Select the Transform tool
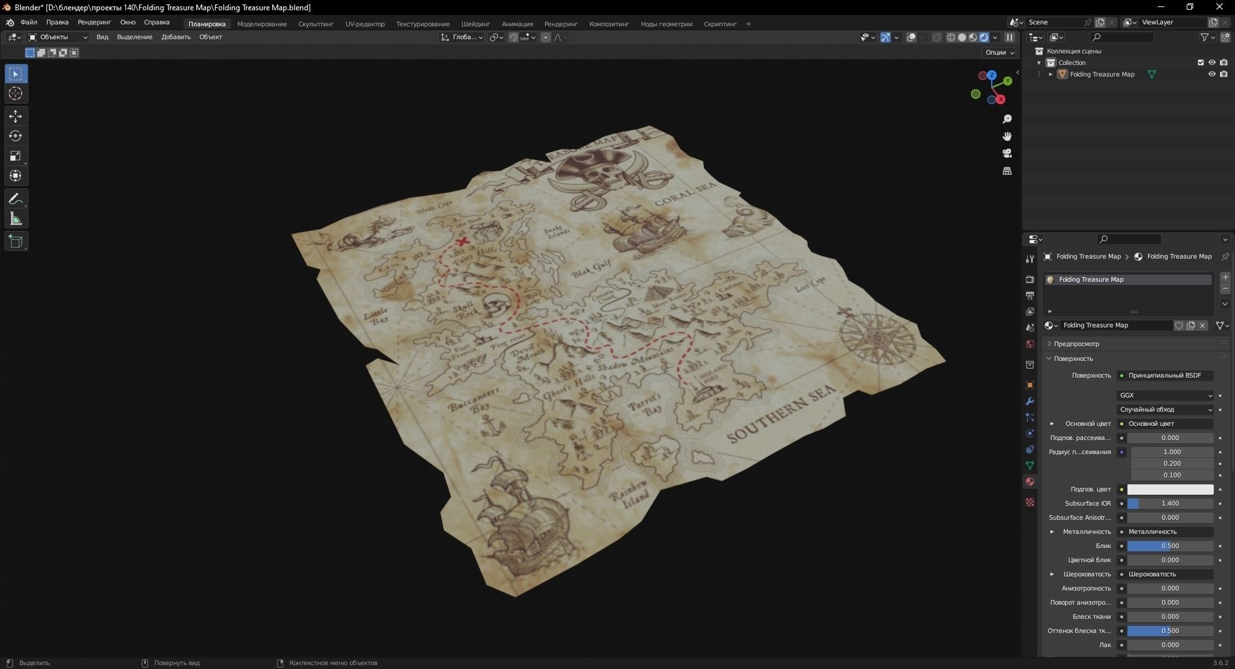The image size is (1235, 669). point(16,176)
